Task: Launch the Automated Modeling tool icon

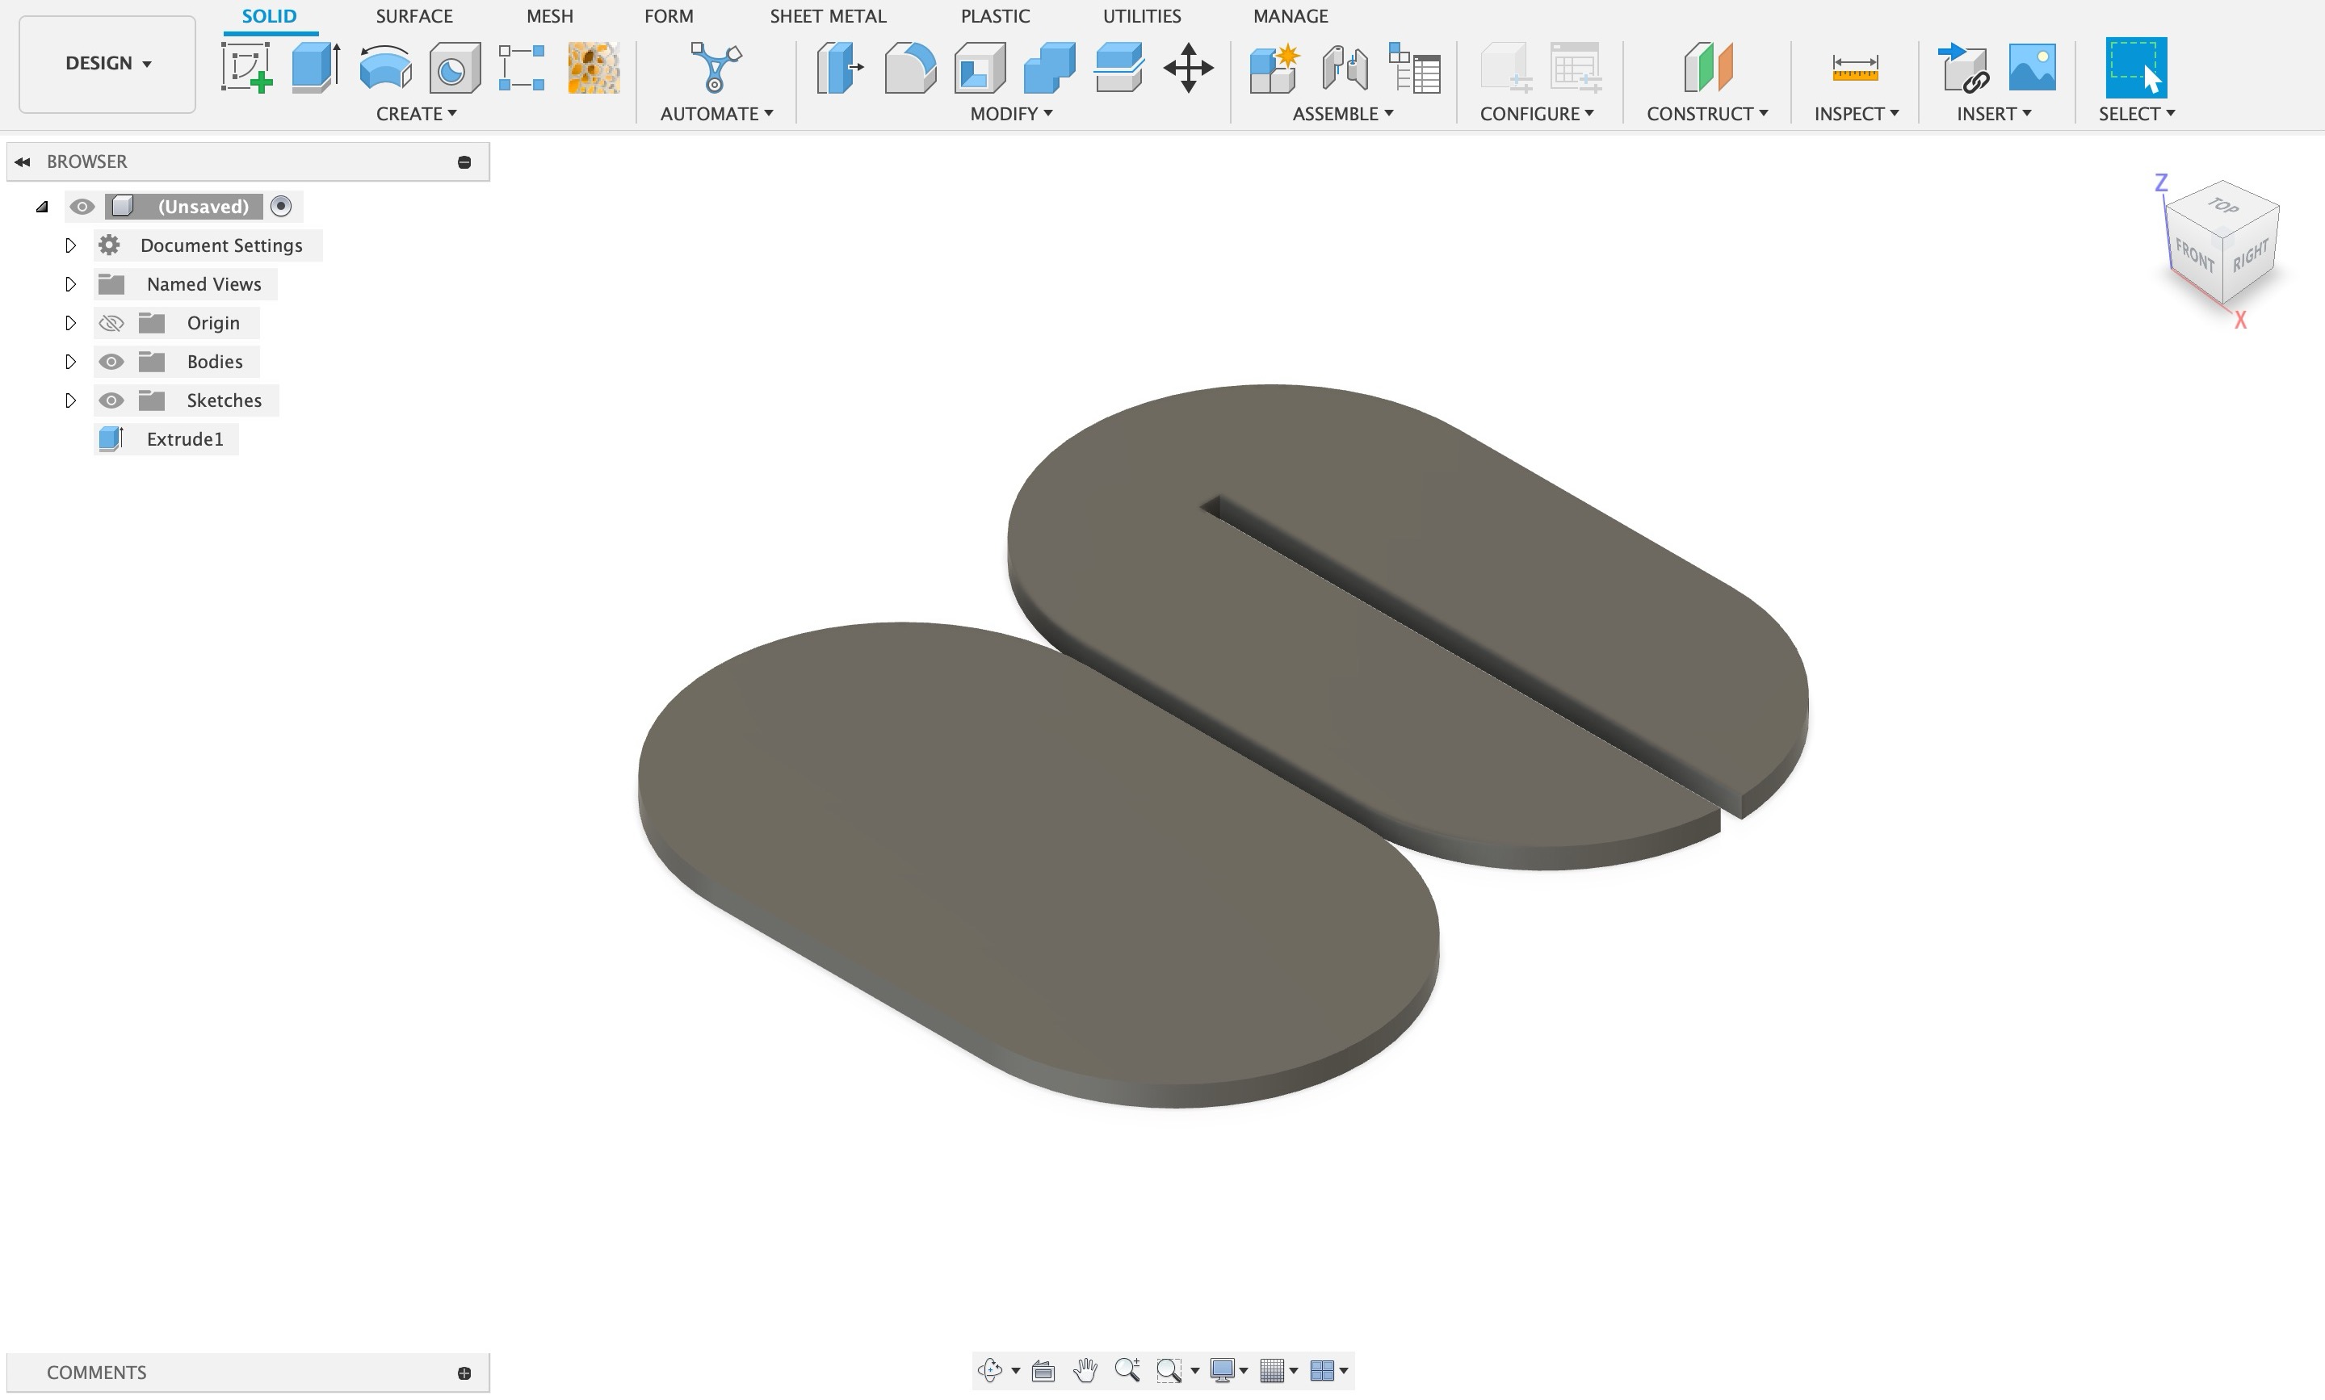Action: [x=716, y=67]
